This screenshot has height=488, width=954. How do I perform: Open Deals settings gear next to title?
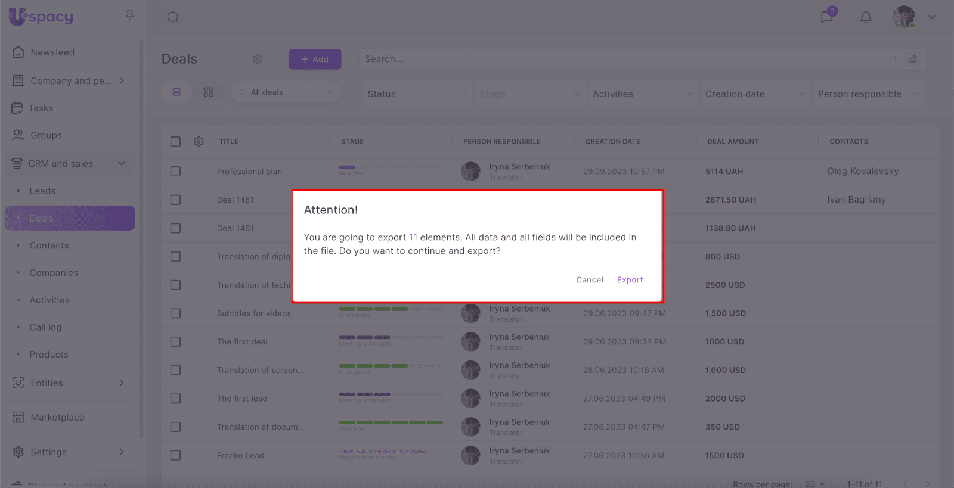tap(258, 59)
